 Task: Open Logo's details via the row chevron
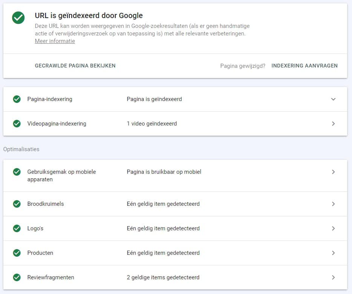(x=334, y=228)
